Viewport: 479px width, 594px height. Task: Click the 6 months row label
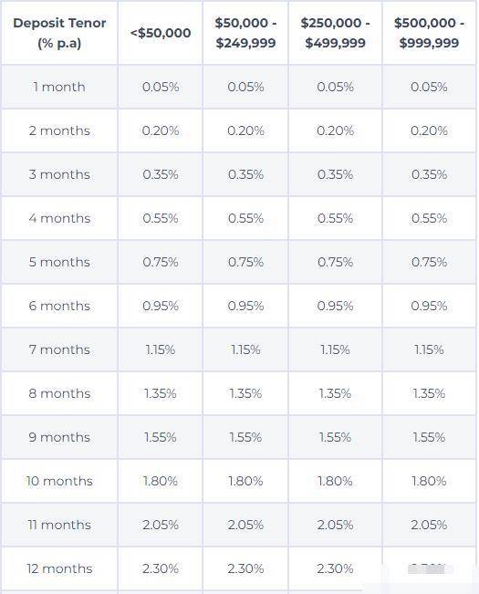(59, 306)
